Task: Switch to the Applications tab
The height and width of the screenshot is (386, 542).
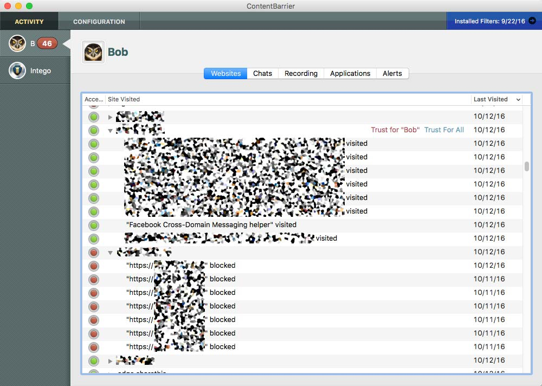Action: coord(350,73)
